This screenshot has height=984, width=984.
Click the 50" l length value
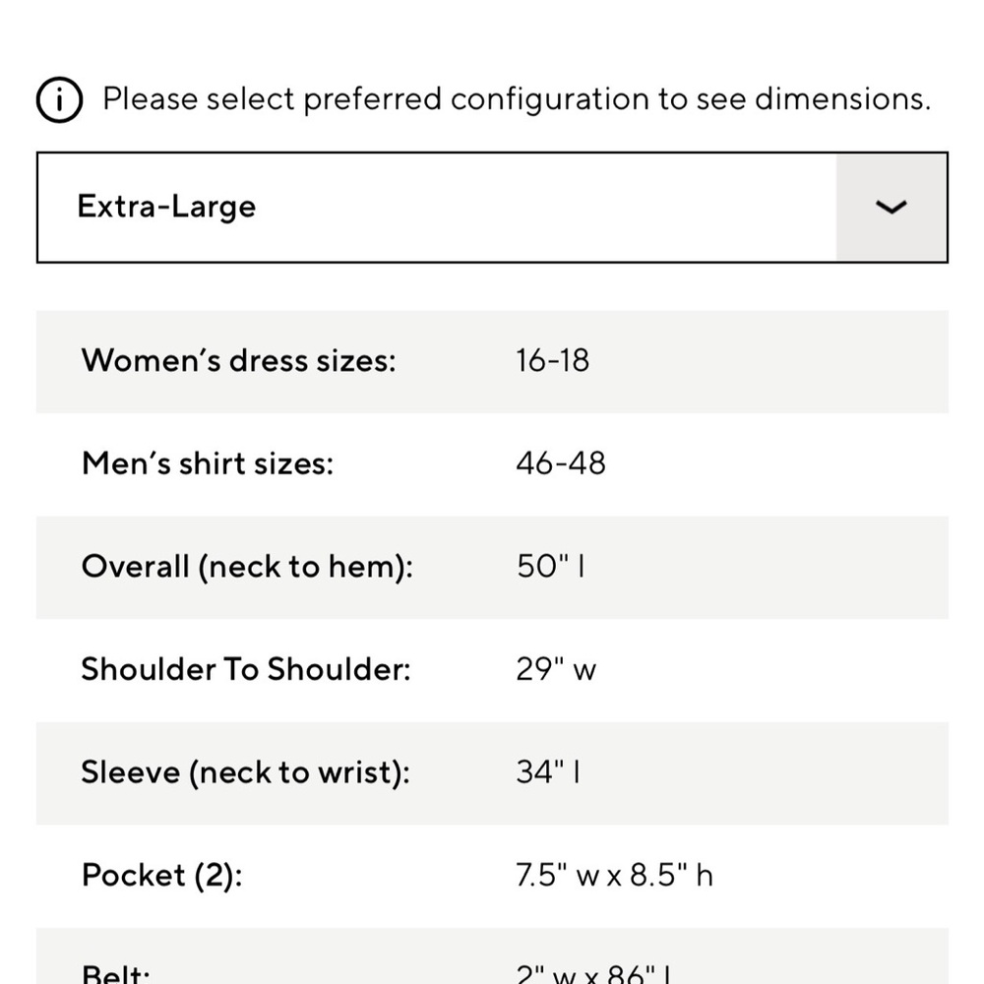[x=550, y=566]
